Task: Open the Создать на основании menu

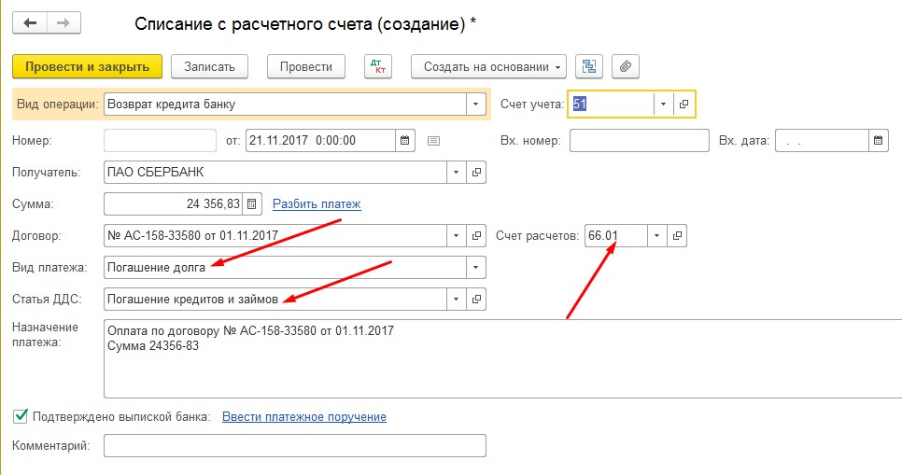Action: pos(488,66)
